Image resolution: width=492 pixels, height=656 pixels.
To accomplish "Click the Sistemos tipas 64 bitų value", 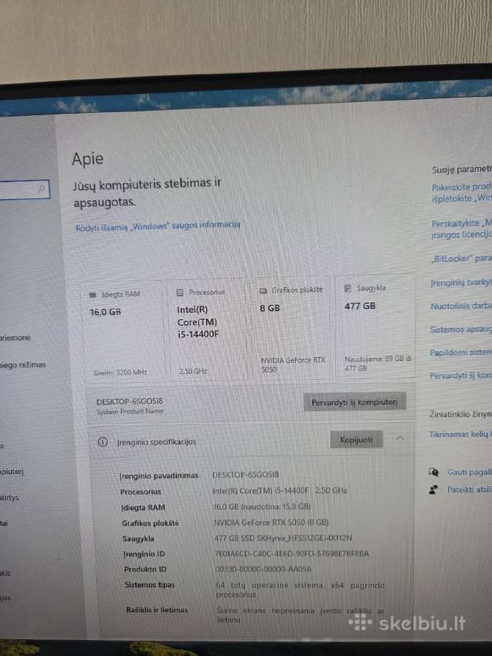I will (x=300, y=590).
